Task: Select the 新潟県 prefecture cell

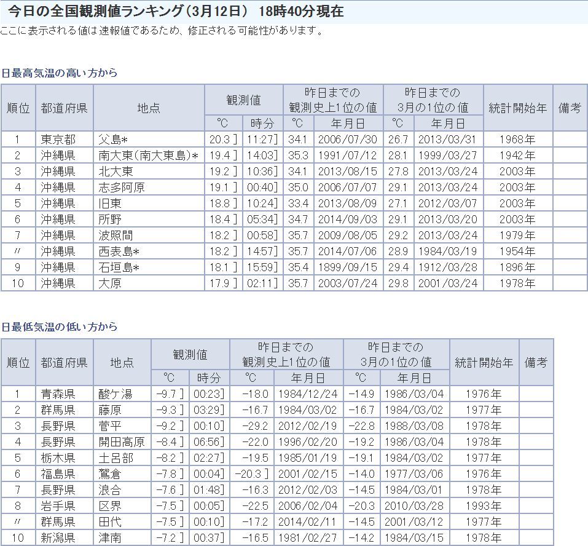Action: coord(58,537)
